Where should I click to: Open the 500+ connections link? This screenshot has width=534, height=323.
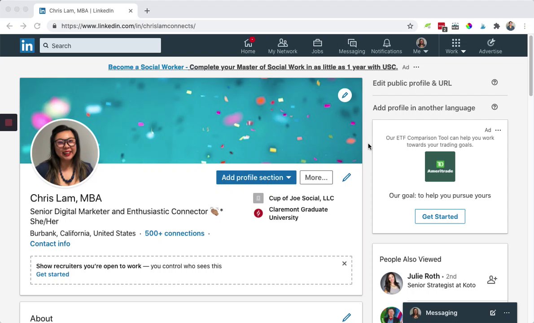tap(175, 233)
